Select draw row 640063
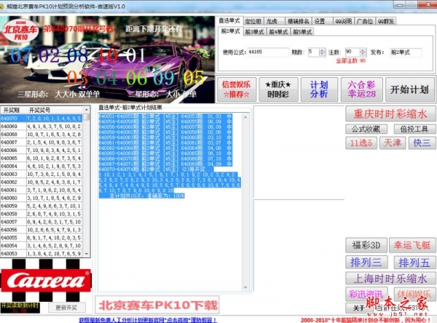 (x=42, y=174)
